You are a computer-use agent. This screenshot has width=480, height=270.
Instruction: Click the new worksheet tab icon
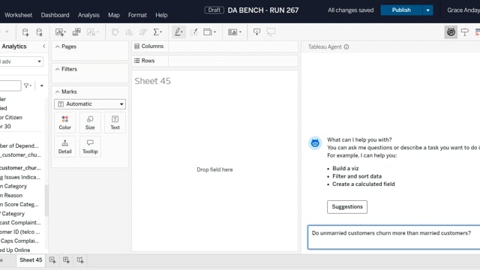pos(52,260)
